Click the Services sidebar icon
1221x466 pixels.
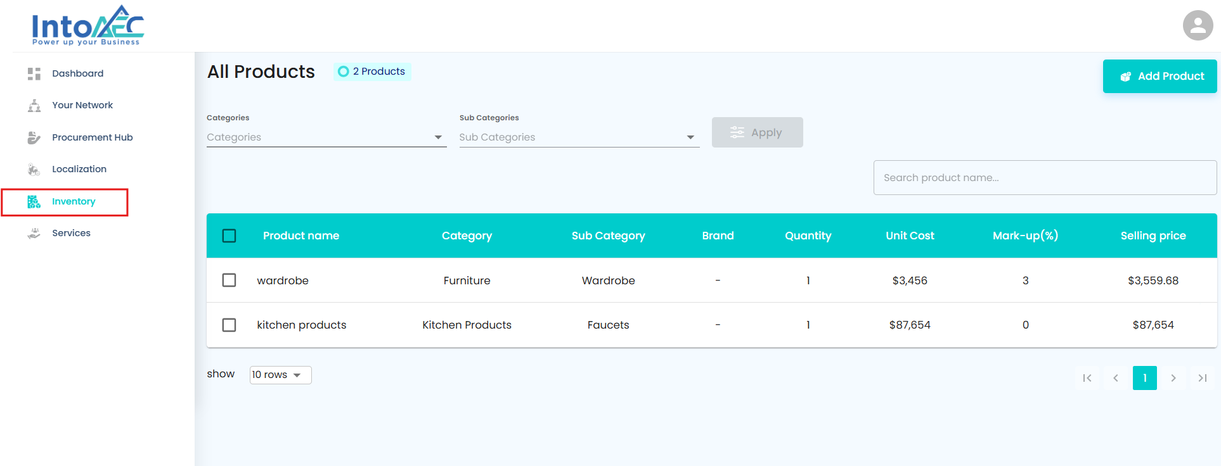[x=34, y=233]
